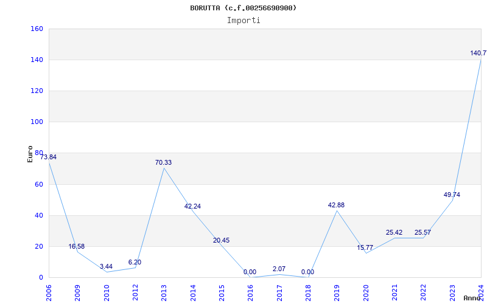Click the 2016 x-axis year label
Screen dimensions: 487x304
click(x=250, y=293)
